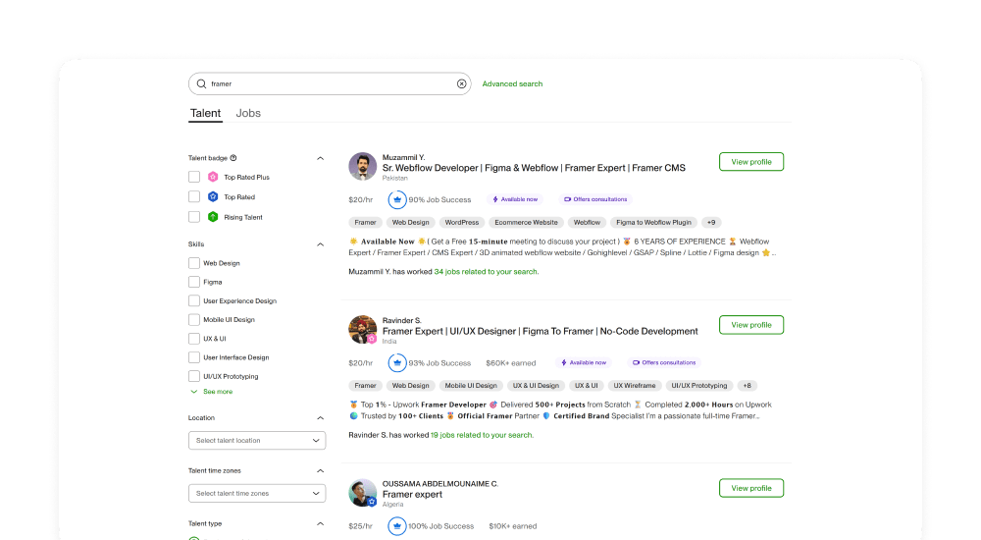View Ravinder S.'s profile

pos(751,325)
